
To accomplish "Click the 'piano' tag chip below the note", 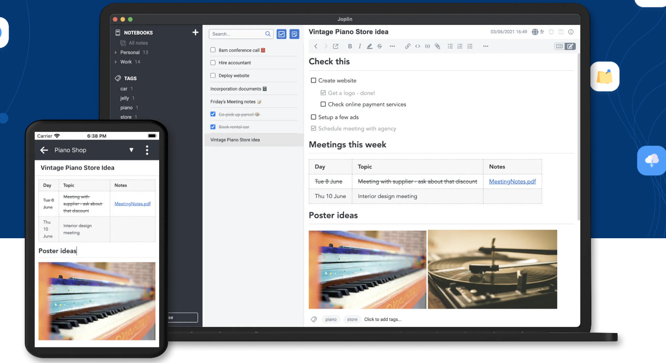I will pos(331,319).
